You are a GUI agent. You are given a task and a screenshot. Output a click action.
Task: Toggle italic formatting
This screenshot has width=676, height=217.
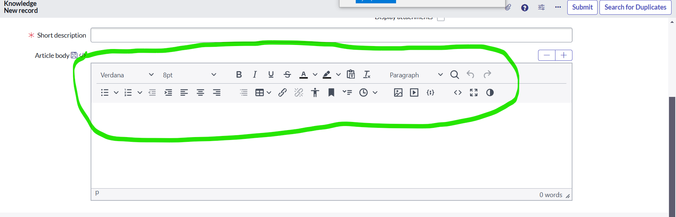(255, 74)
